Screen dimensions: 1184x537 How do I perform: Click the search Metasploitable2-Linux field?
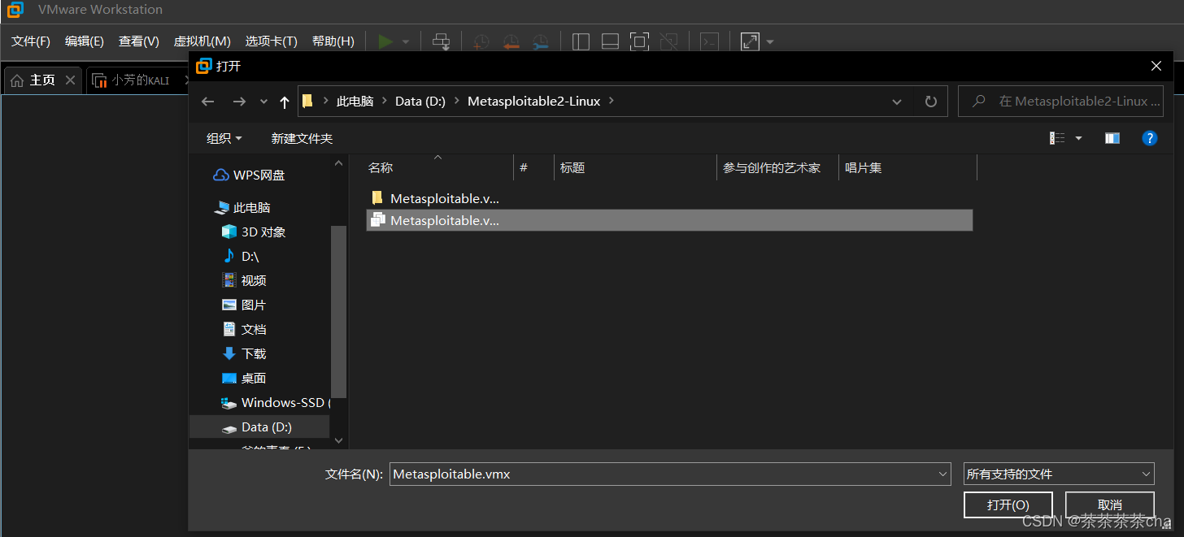[1060, 102]
